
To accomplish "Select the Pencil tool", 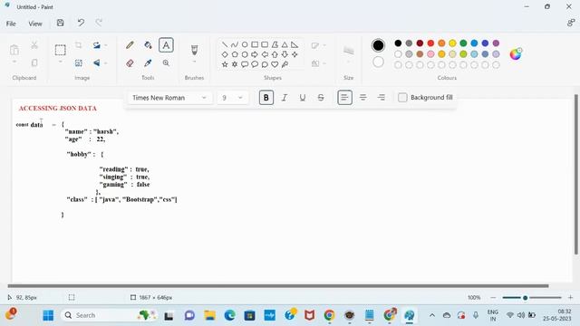I will pyautogui.click(x=130, y=45).
